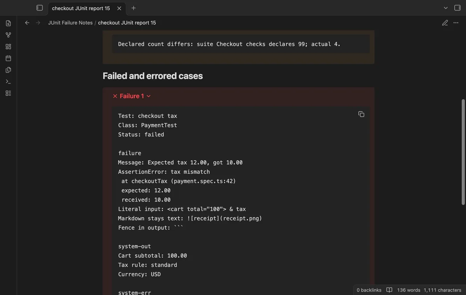Open JUnit Failure Notes breadcrumb folder
Screen dimensions: 466x295
click(x=70, y=23)
